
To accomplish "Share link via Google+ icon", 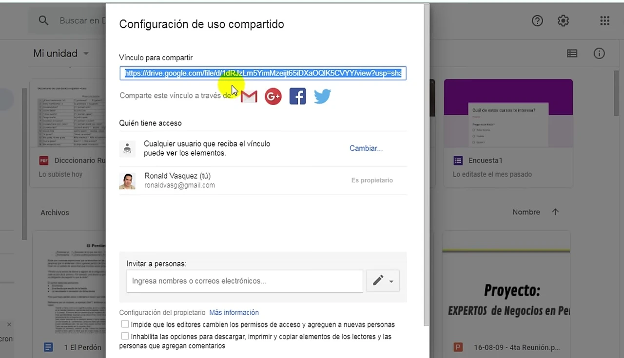I will pyautogui.click(x=273, y=96).
